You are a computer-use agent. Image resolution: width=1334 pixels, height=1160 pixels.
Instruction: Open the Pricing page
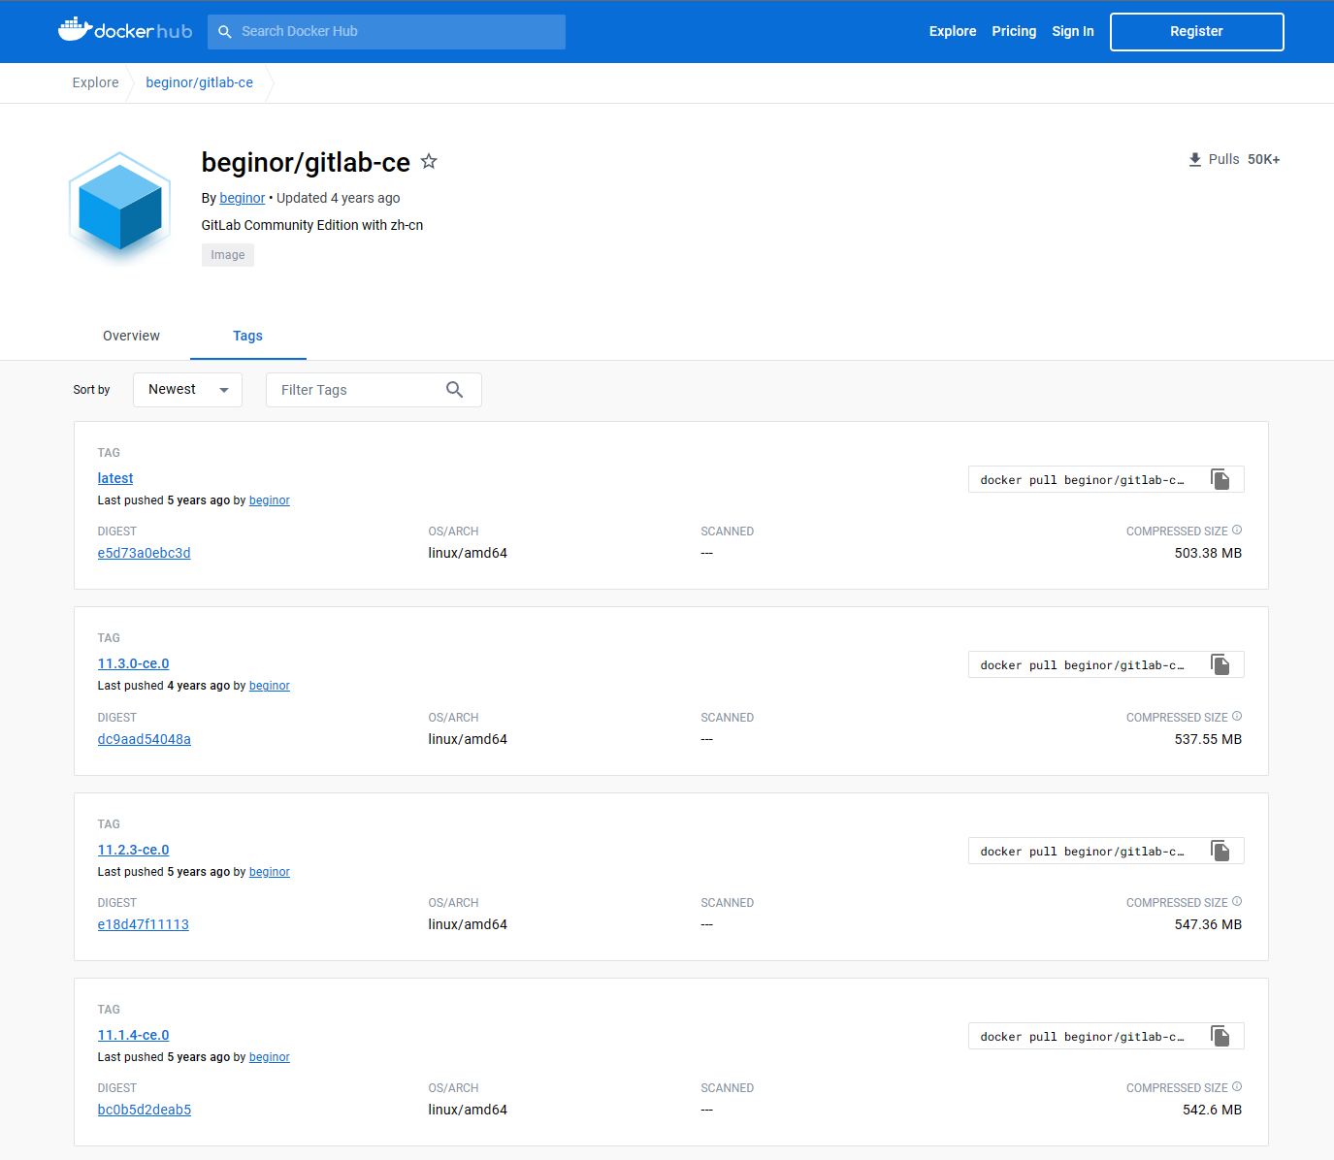[x=1014, y=31]
